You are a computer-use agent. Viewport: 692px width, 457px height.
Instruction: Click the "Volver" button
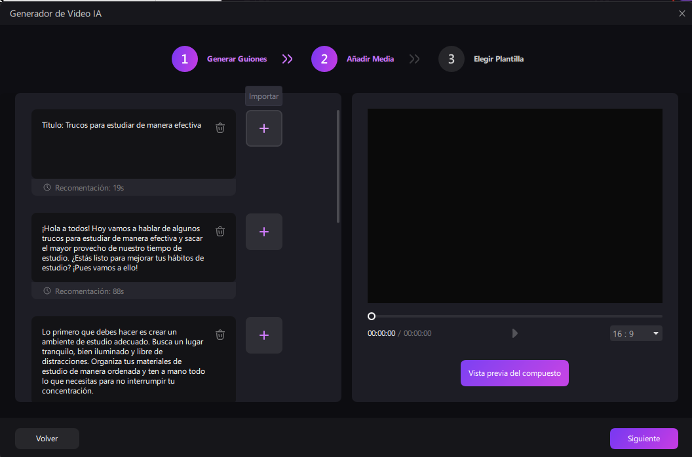click(x=47, y=438)
